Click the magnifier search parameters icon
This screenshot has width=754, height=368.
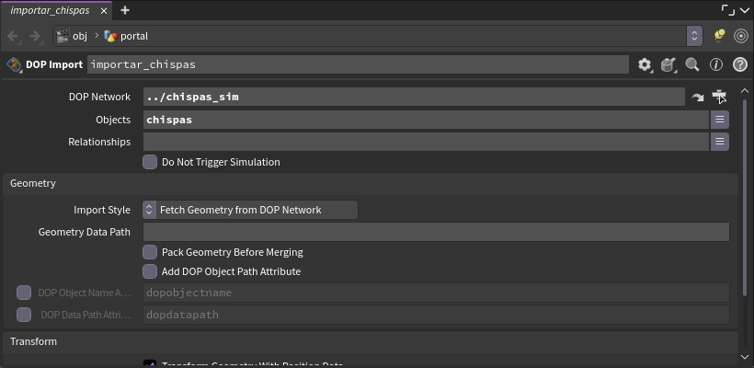coord(692,64)
